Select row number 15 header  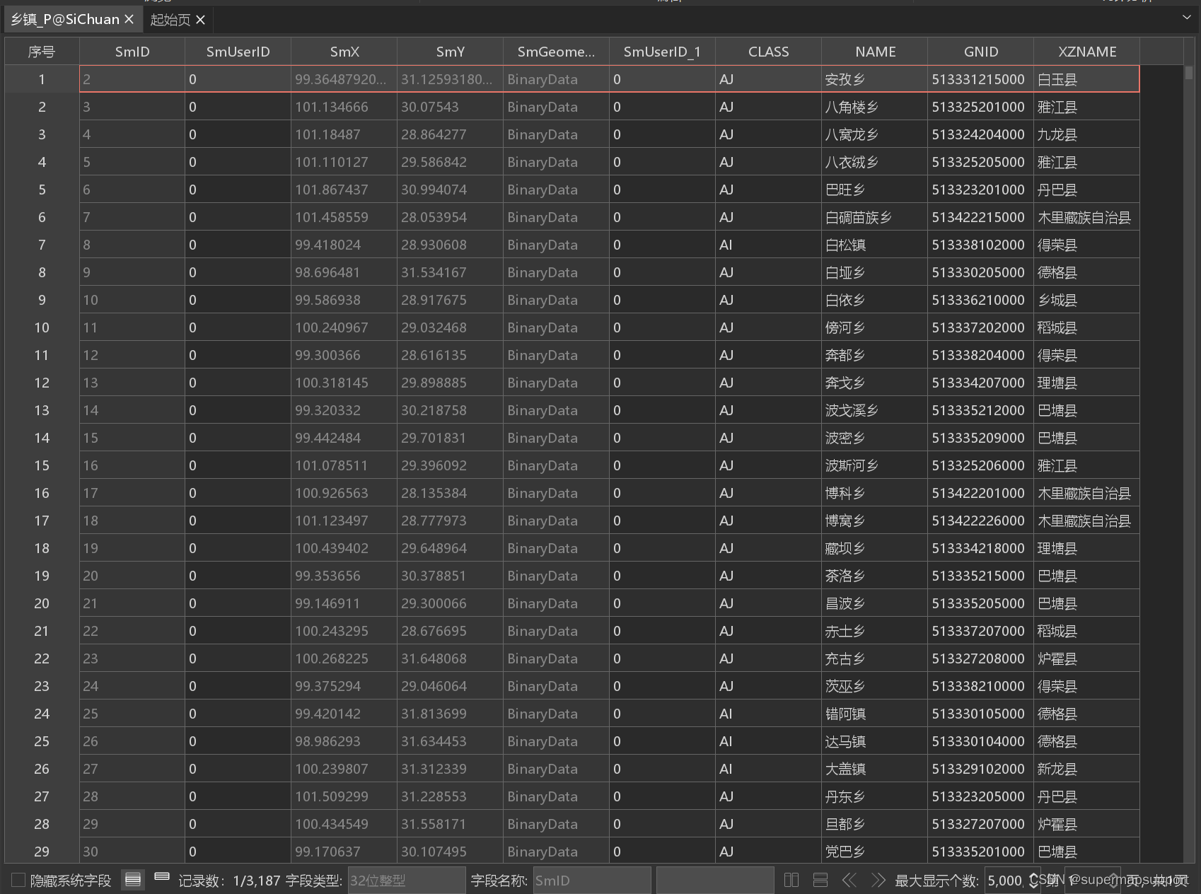pos(42,465)
